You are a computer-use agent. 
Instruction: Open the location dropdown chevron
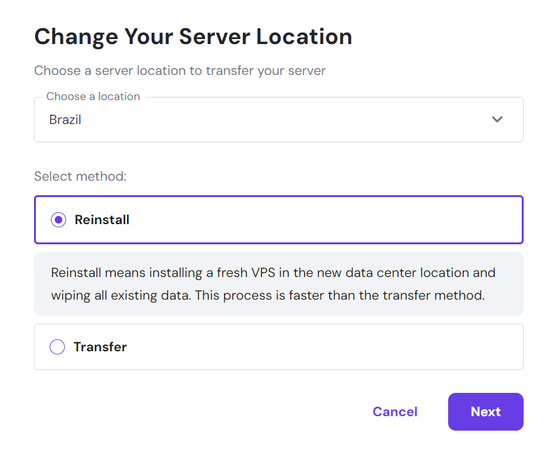(x=497, y=119)
